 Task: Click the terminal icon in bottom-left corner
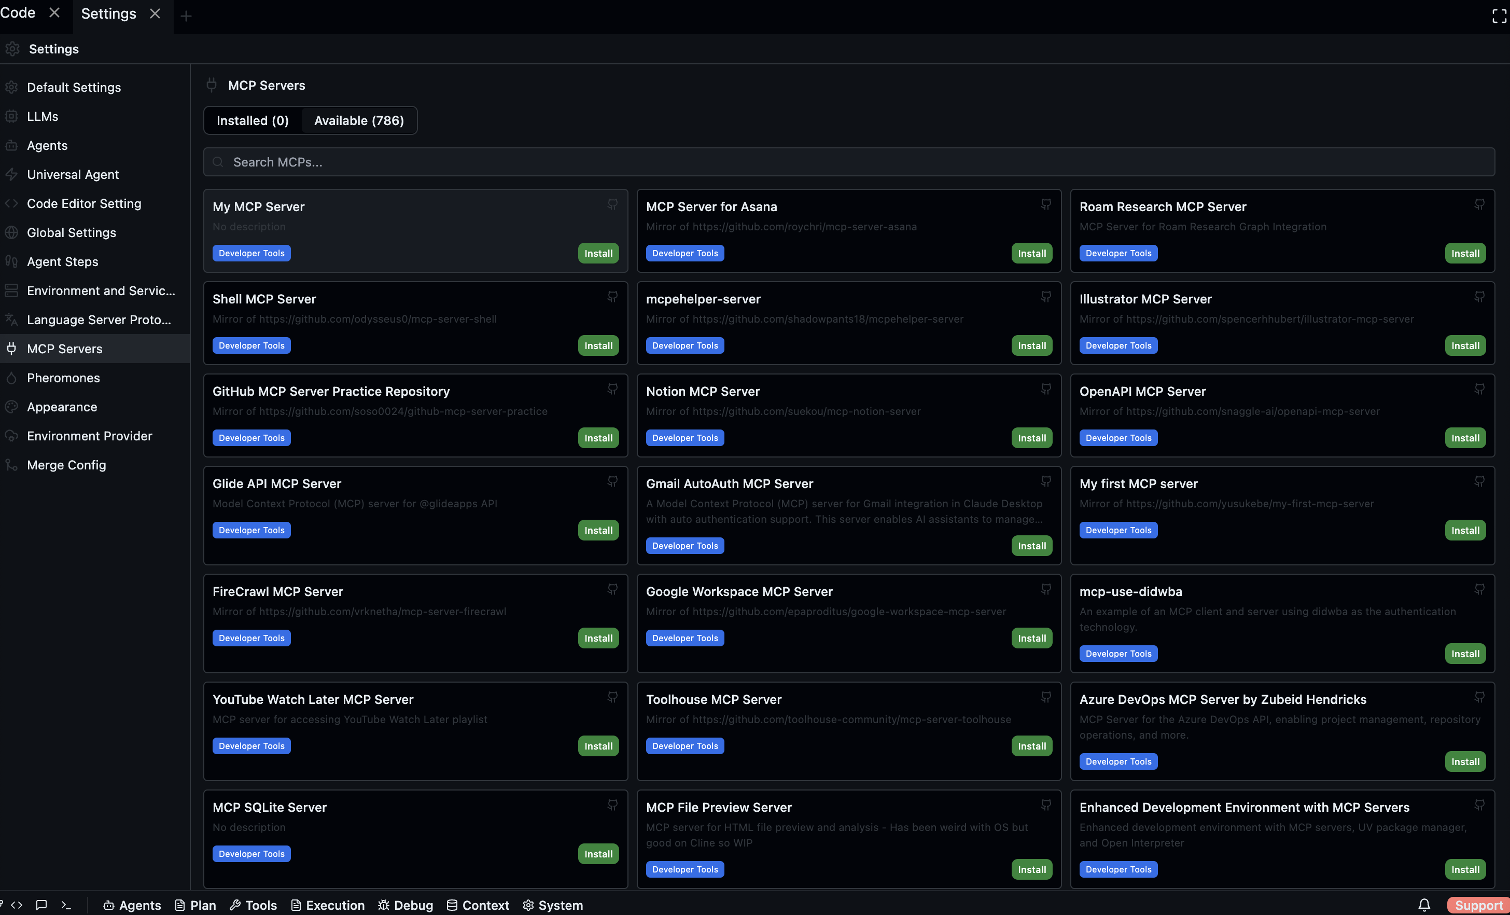tap(66, 905)
